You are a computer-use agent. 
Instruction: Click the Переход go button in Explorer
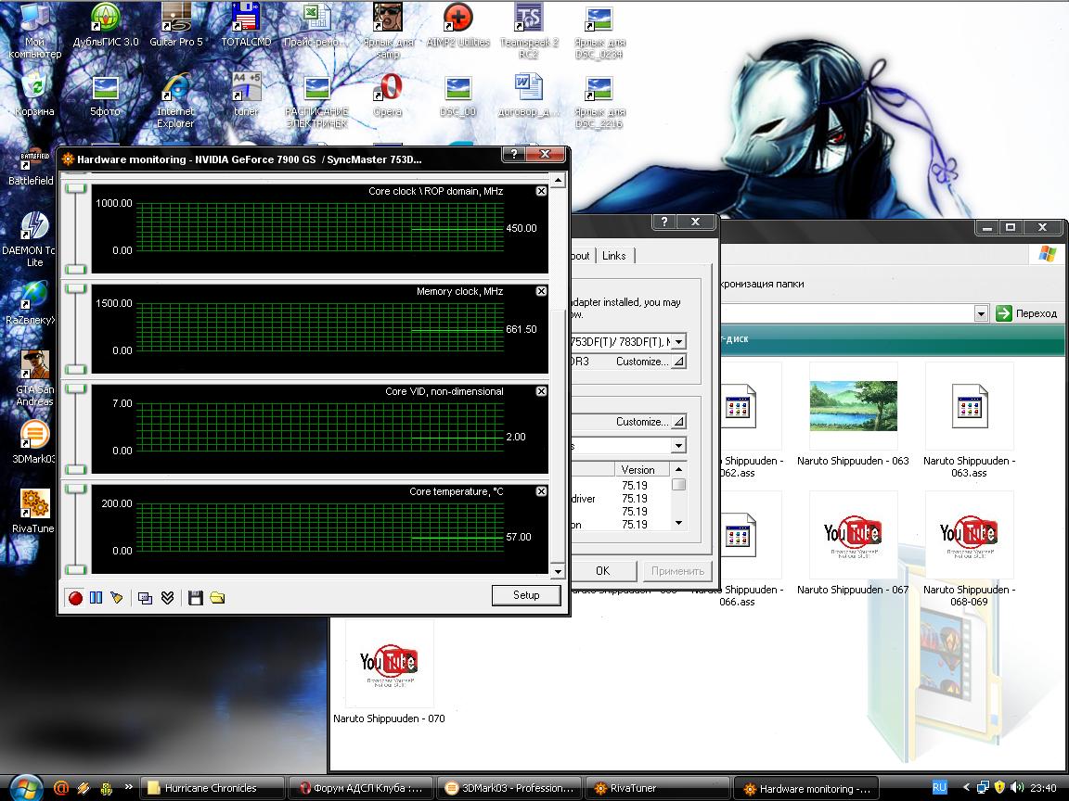1026,313
